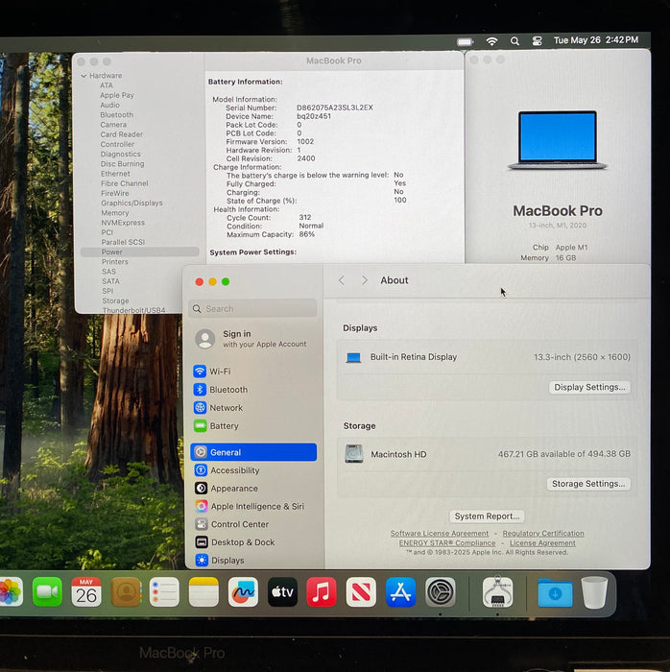Select Thunderbolt/USB4 in System Information sidebar
This screenshot has height=672, width=670.
[x=133, y=310]
